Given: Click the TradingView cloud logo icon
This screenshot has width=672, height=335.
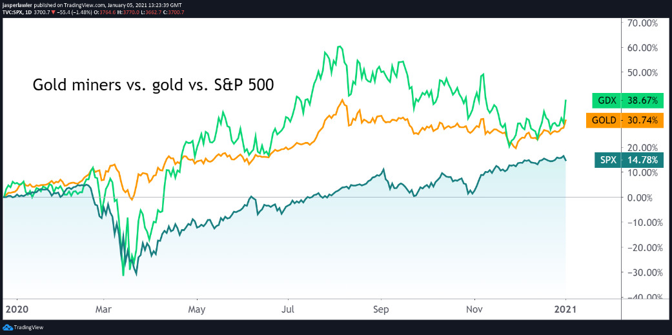Looking at the screenshot, I should [7, 328].
